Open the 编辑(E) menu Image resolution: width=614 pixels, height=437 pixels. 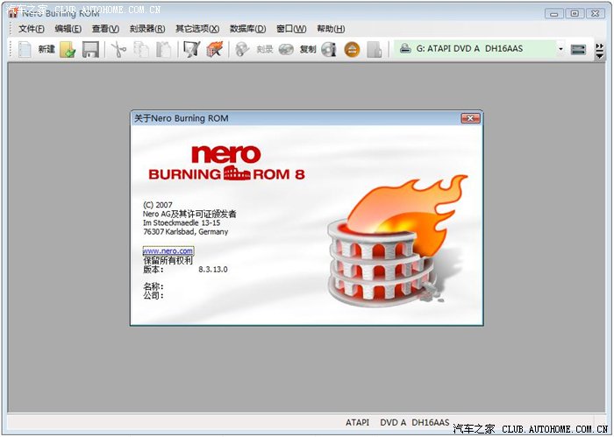point(68,29)
